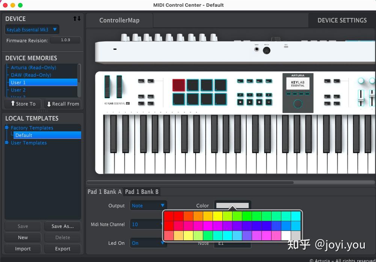
Task: Click the sync arrows icon beside DEVICE header
Action: coord(77,18)
